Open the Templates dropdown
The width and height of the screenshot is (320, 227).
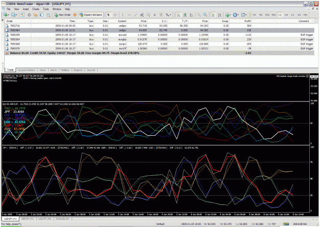pos(244,15)
